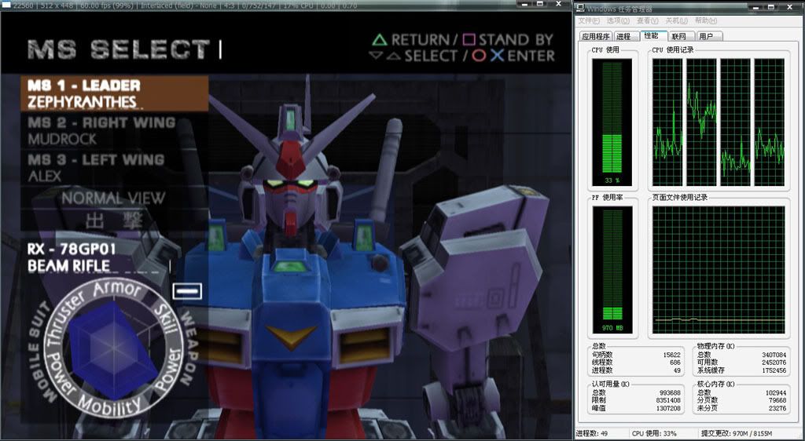Click the 页面文件使用记录 graph

719,270
